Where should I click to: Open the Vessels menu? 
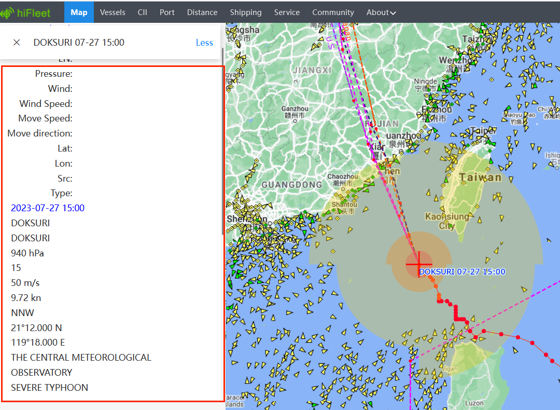click(x=113, y=12)
